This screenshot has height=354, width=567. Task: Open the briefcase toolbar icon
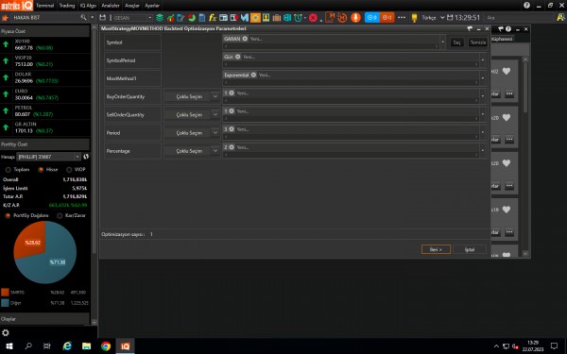pos(277,17)
